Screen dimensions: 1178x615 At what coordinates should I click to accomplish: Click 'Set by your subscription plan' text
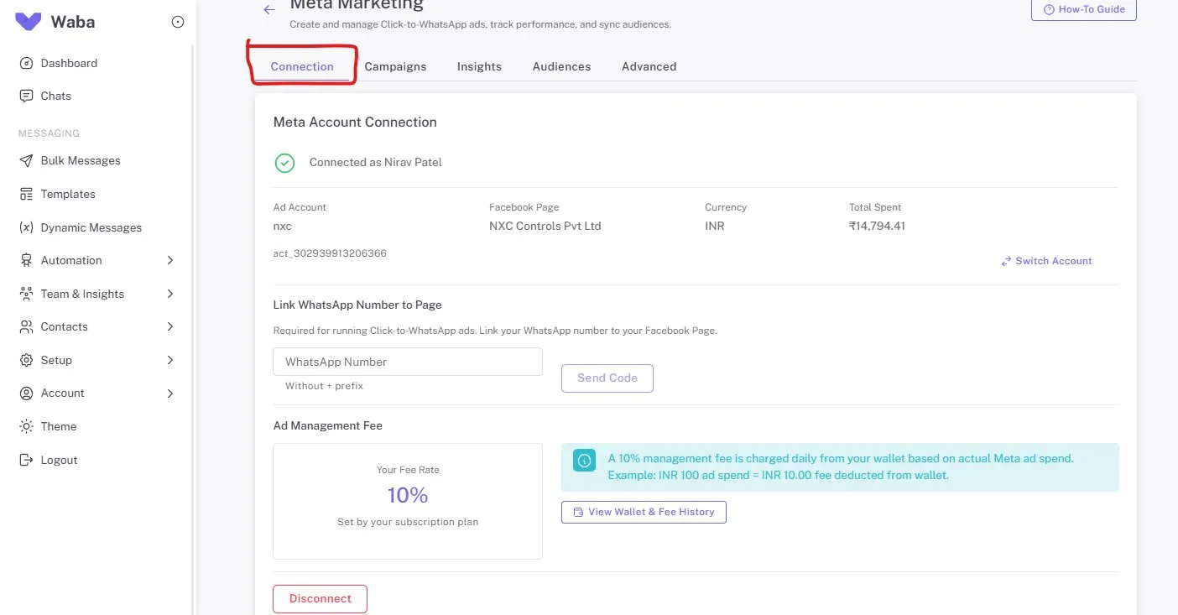[x=408, y=522]
